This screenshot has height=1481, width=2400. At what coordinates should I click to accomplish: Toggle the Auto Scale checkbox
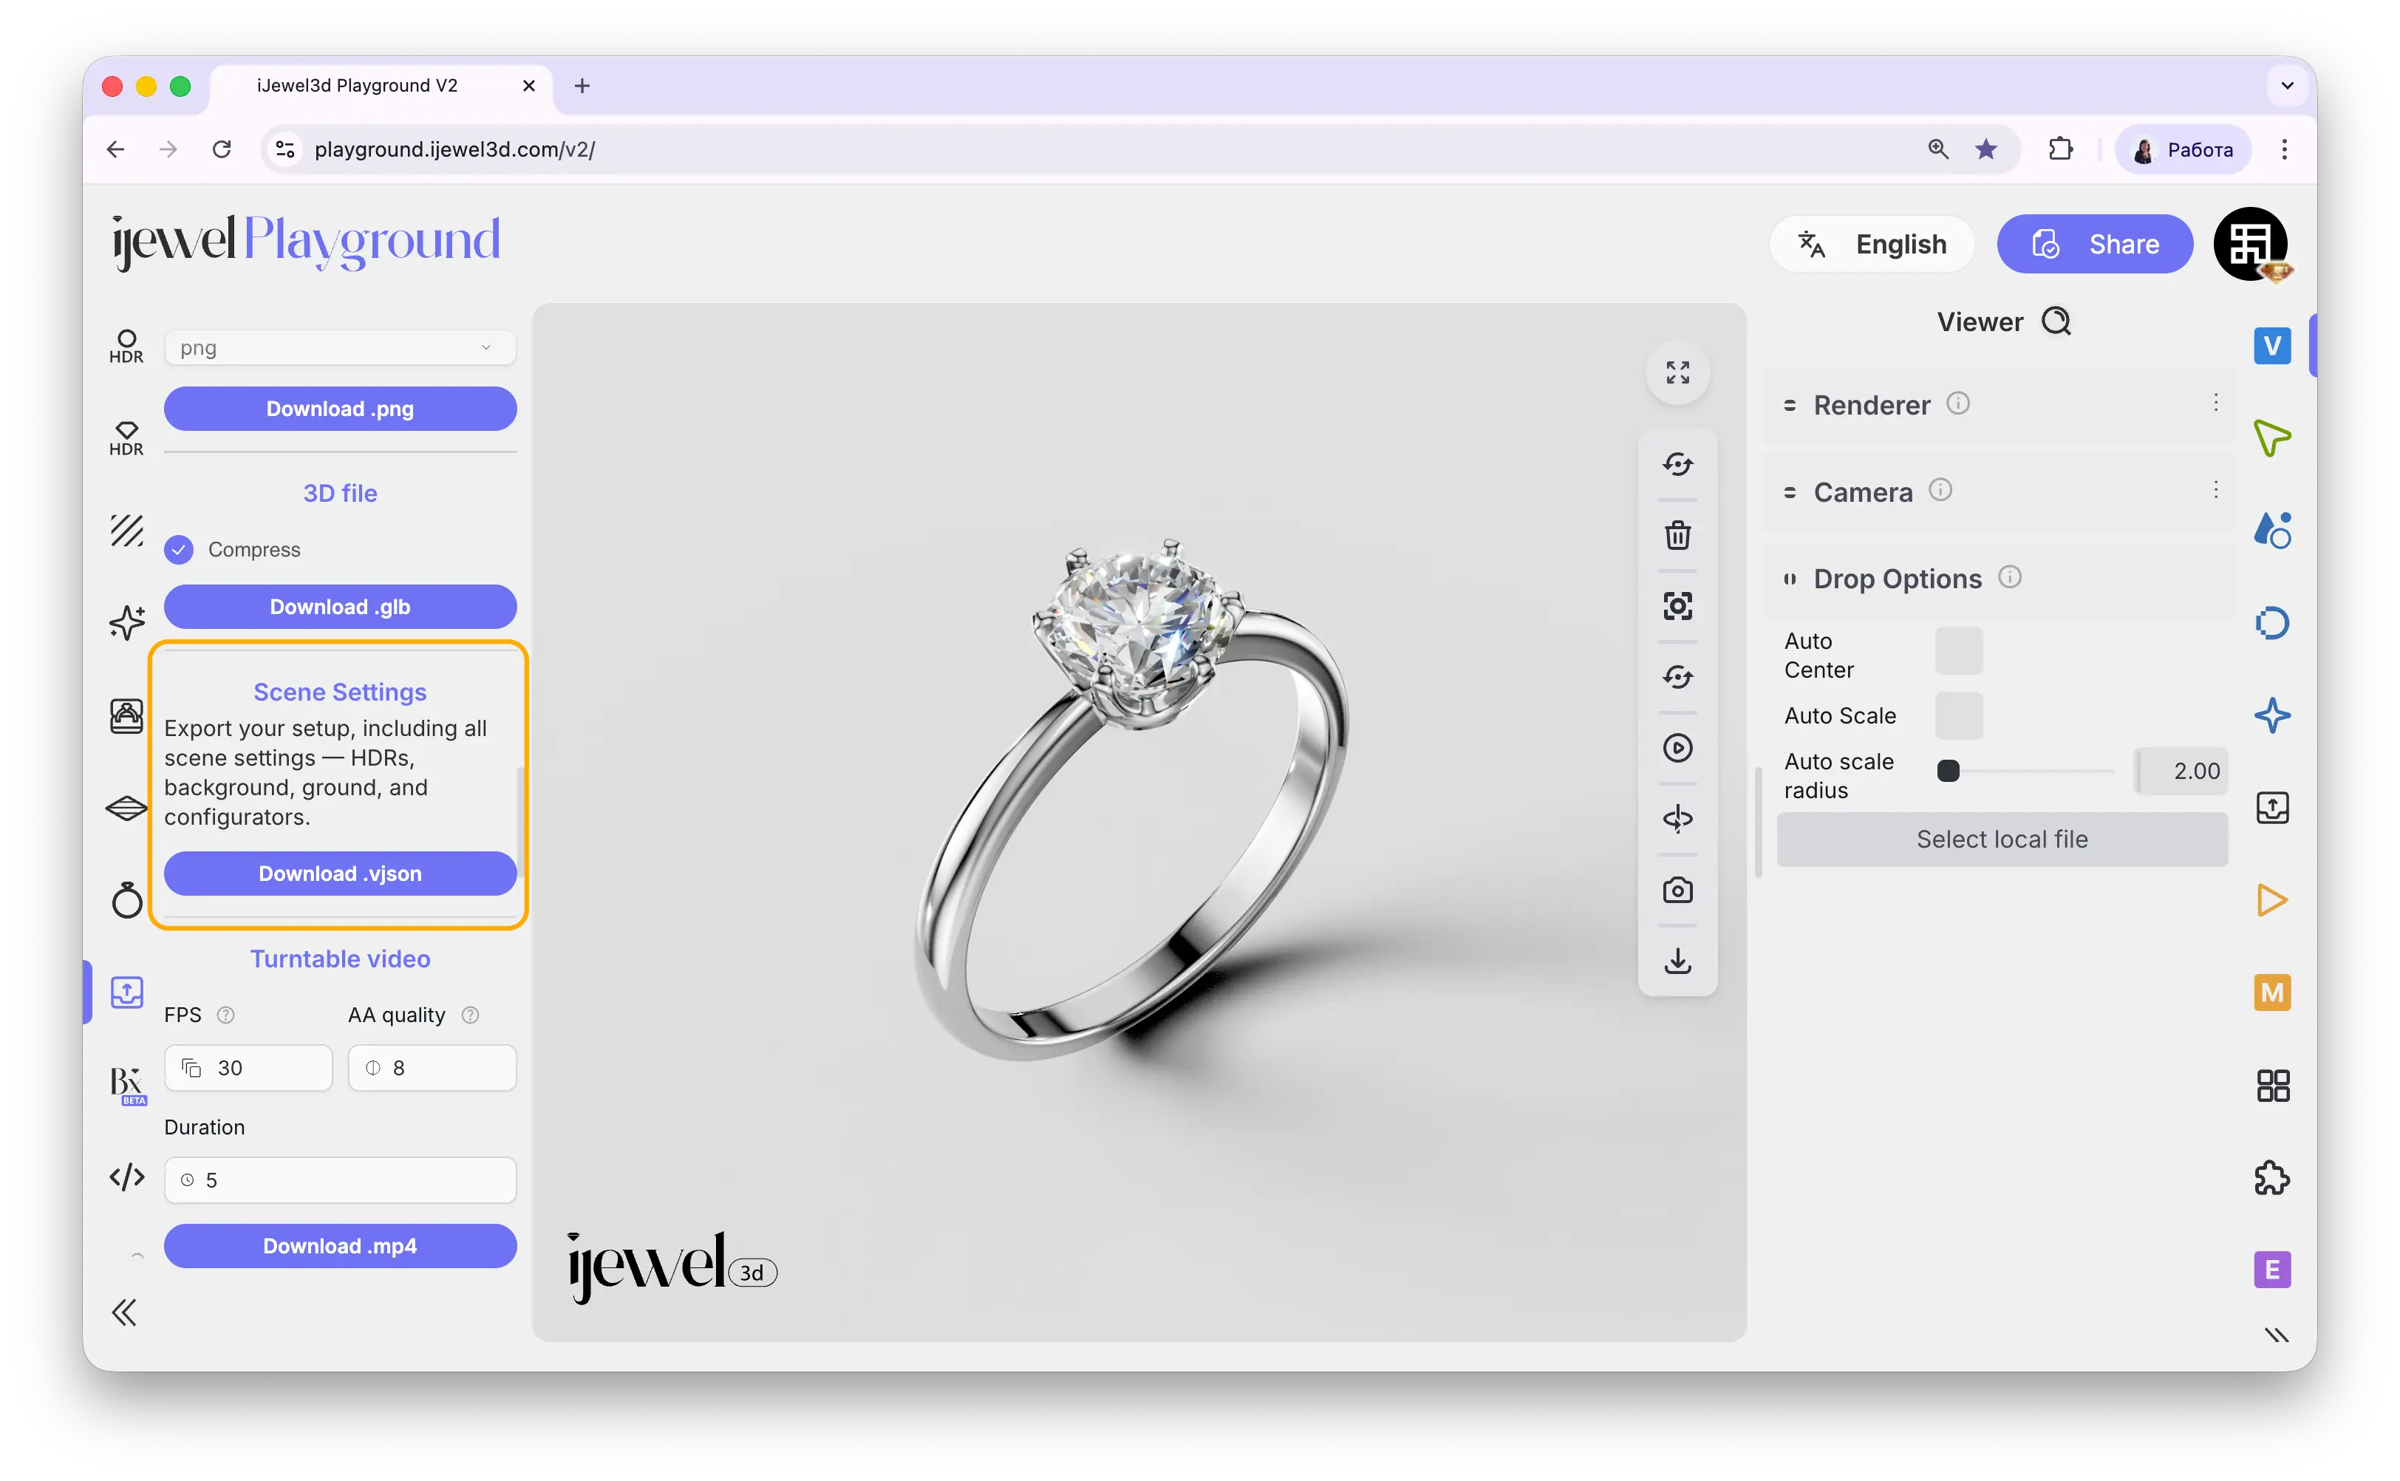pyautogui.click(x=1958, y=716)
